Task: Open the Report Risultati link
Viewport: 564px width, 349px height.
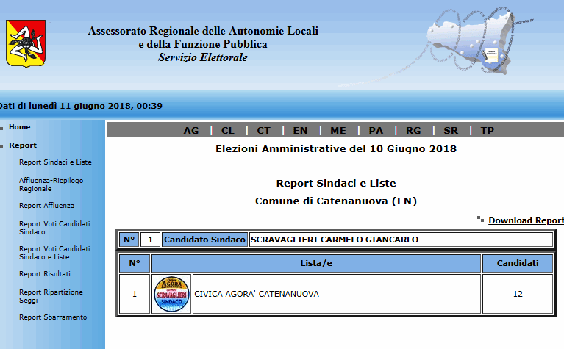Action: point(45,274)
